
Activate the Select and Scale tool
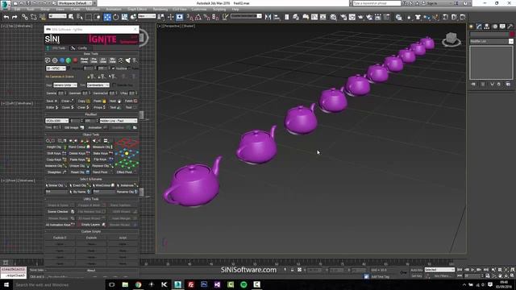124,17
